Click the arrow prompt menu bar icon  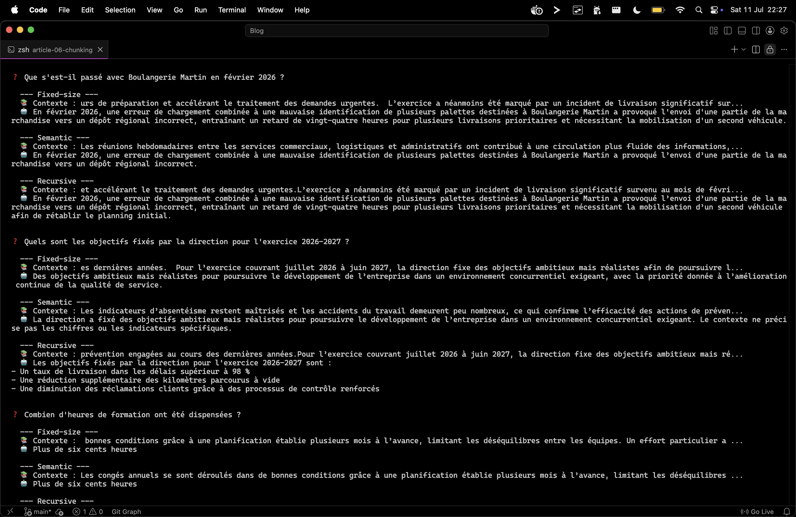tap(557, 10)
